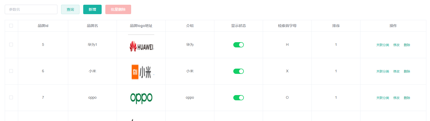Click 删除 link in the 华为1 row
This screenshot has height=121, width=430.
click(x=407, y=45)
